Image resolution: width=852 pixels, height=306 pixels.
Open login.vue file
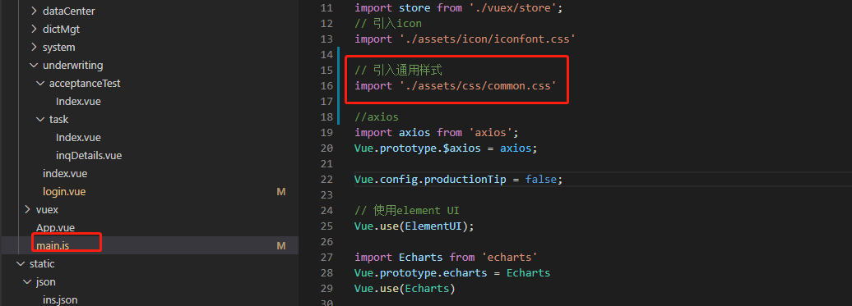click(64, 192)
